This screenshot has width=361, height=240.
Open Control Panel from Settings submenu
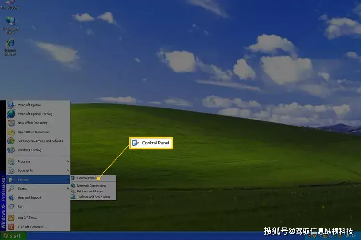(x=93, y=178)
